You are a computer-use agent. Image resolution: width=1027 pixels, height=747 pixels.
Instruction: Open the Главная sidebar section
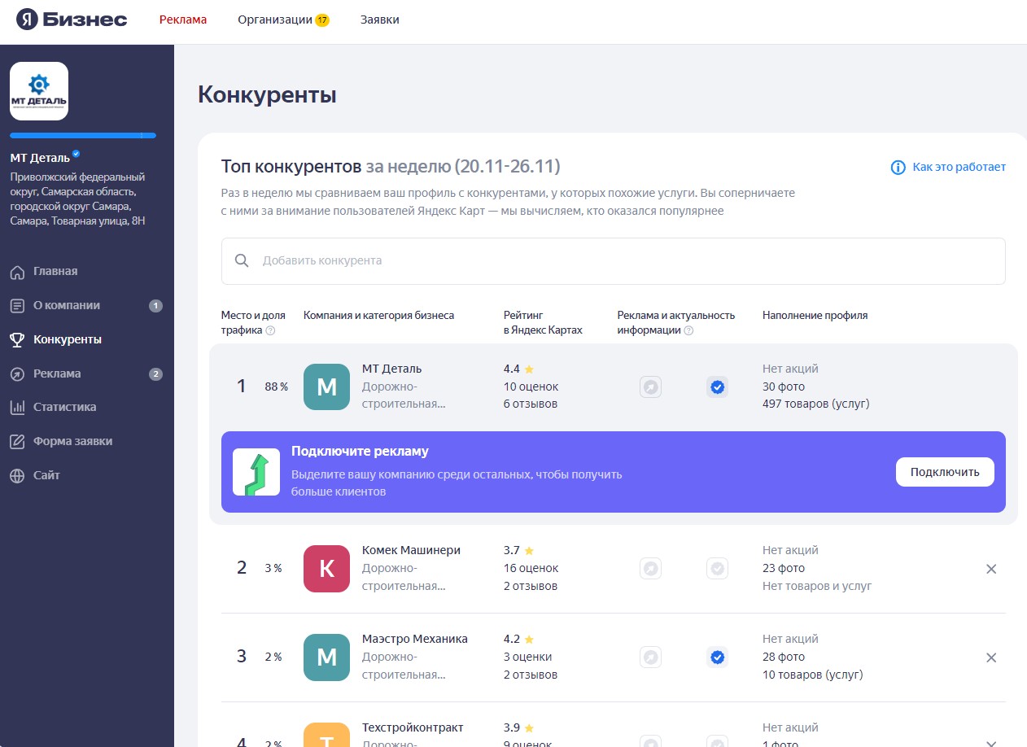click(x=55, y=271)
